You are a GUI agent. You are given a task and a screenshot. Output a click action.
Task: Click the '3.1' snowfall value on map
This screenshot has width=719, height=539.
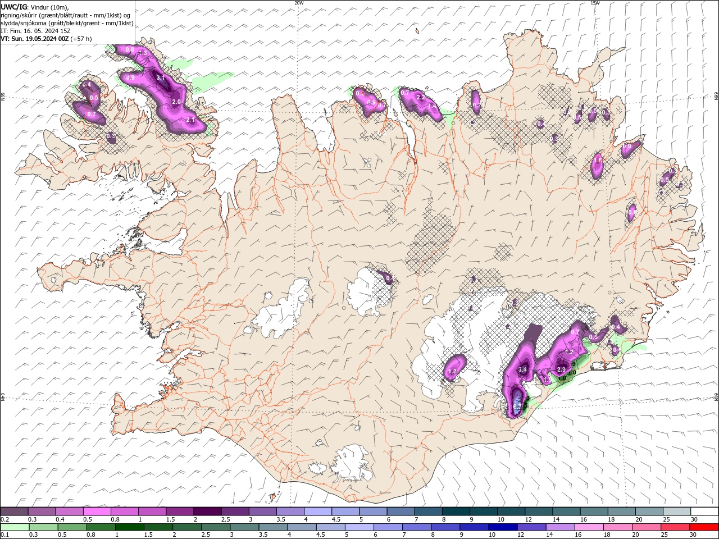coord(160,78)
